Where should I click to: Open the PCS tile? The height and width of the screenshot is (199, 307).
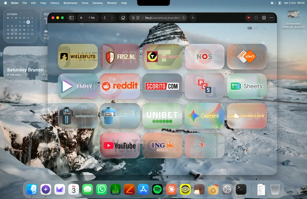coord(205,86)
